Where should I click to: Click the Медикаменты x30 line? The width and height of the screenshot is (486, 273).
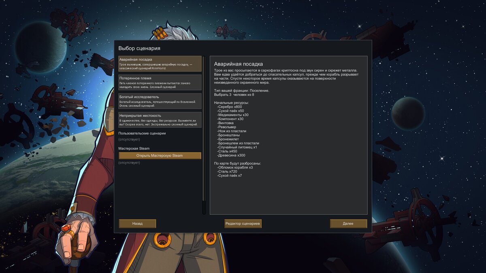pos(233,115)
